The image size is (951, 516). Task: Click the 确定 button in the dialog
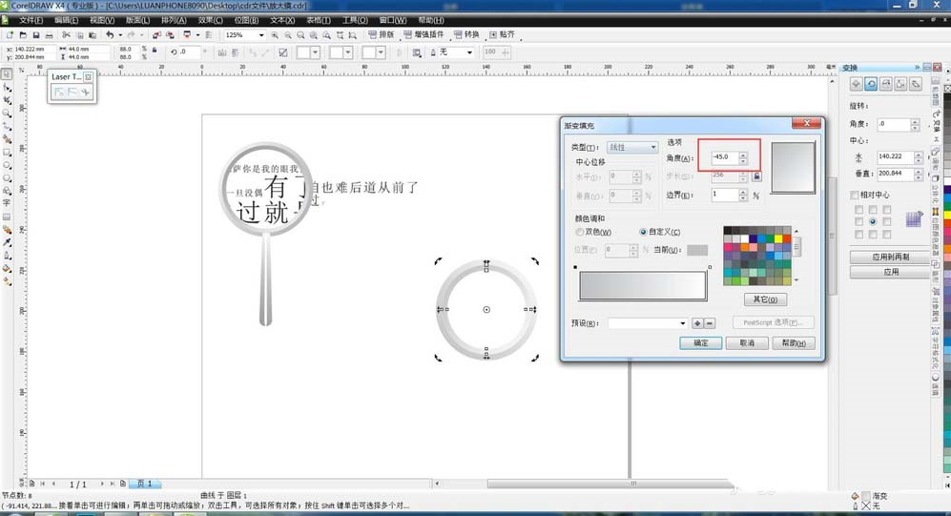point(700,343)
